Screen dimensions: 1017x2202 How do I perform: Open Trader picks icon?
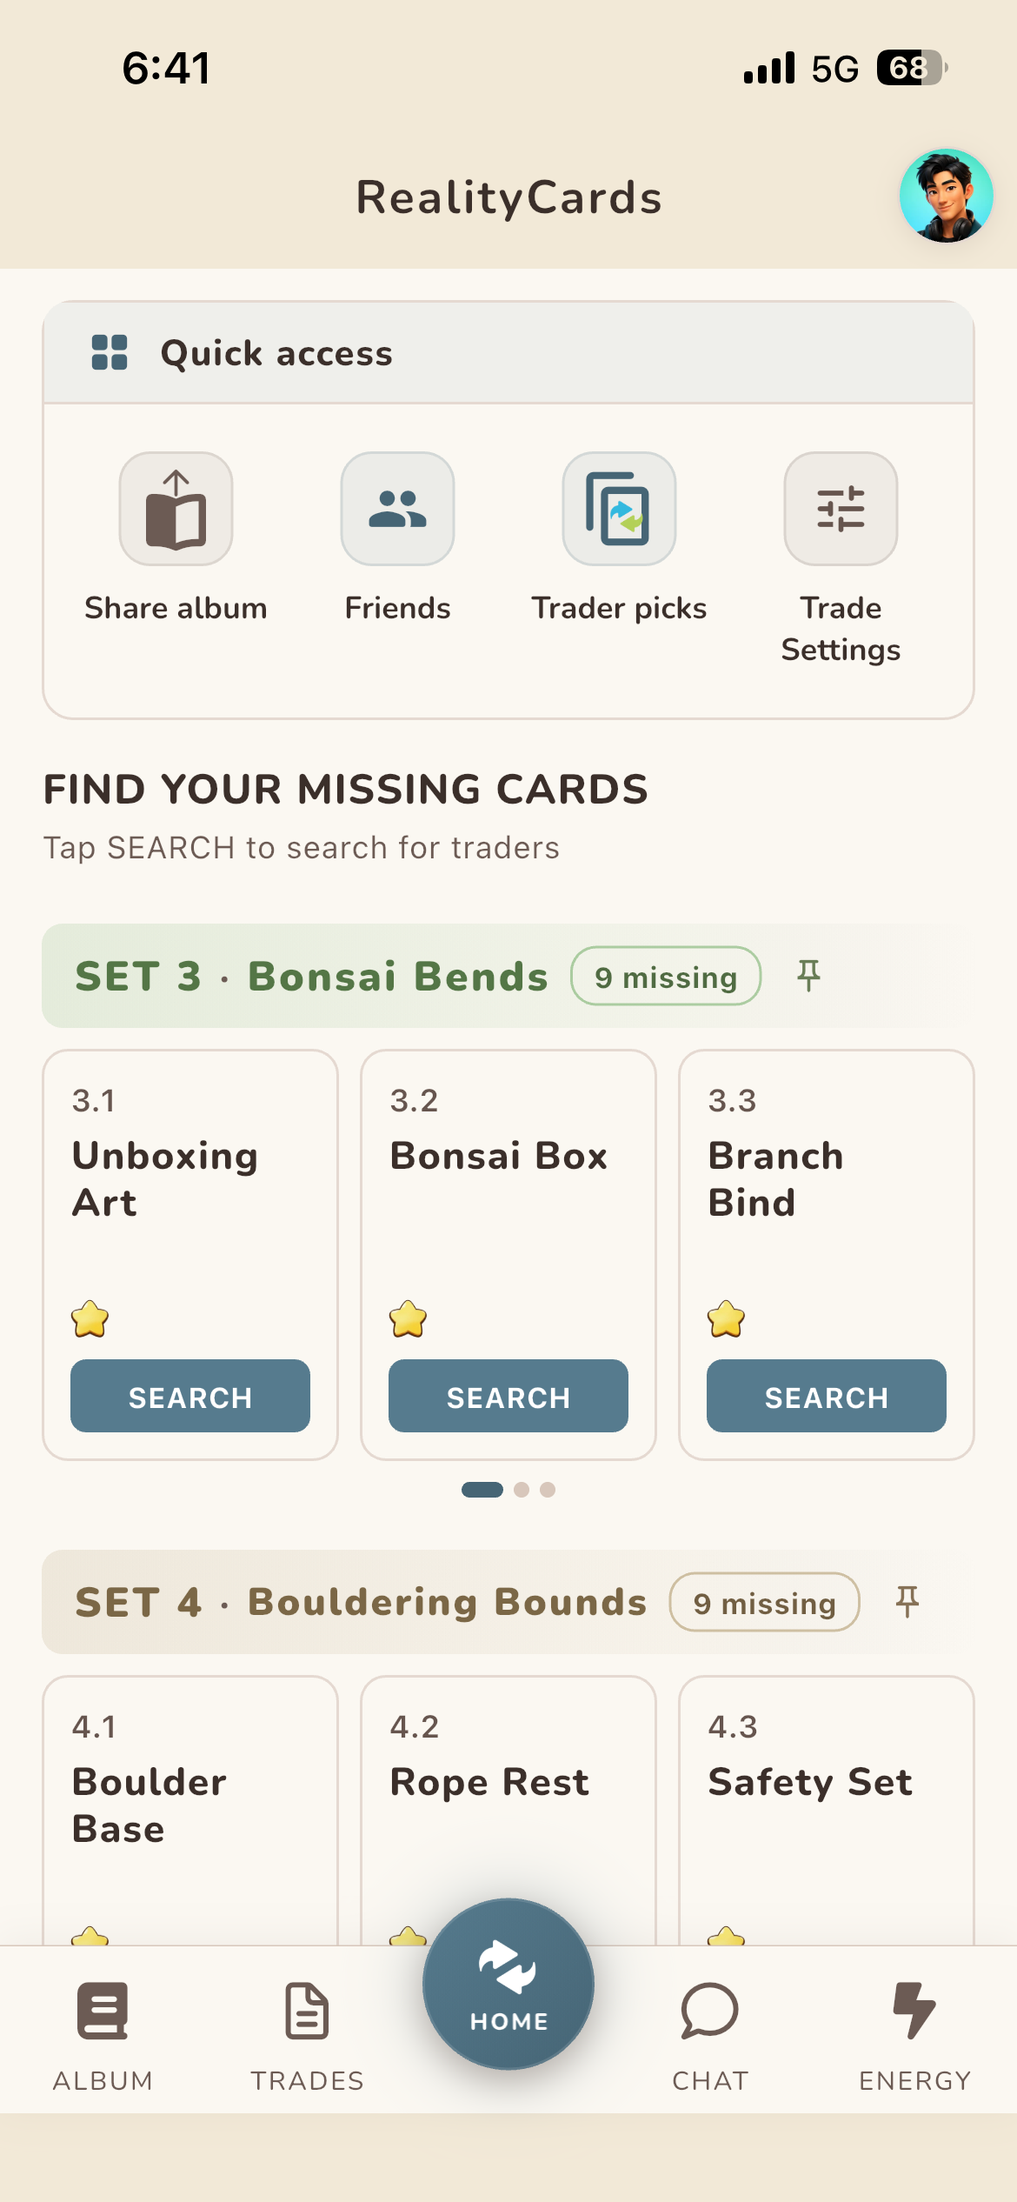(x=619, y=509)
